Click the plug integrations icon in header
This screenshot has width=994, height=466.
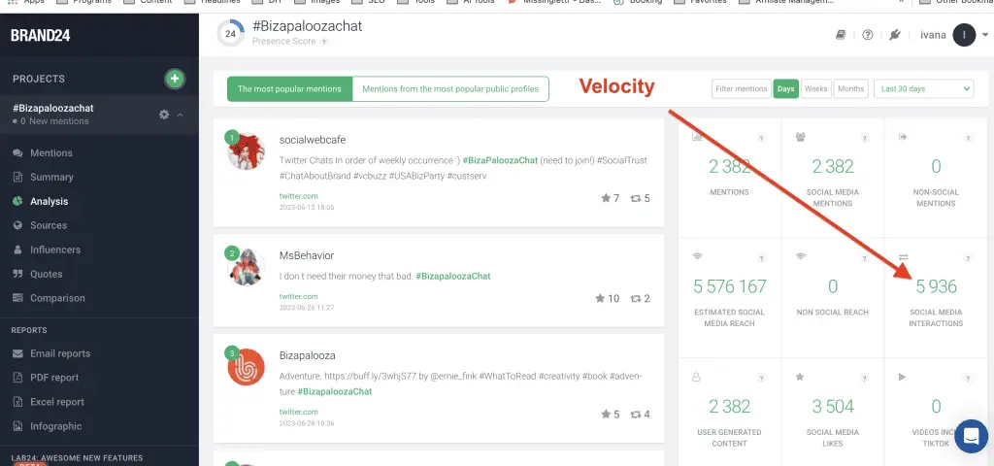(894, 35)
